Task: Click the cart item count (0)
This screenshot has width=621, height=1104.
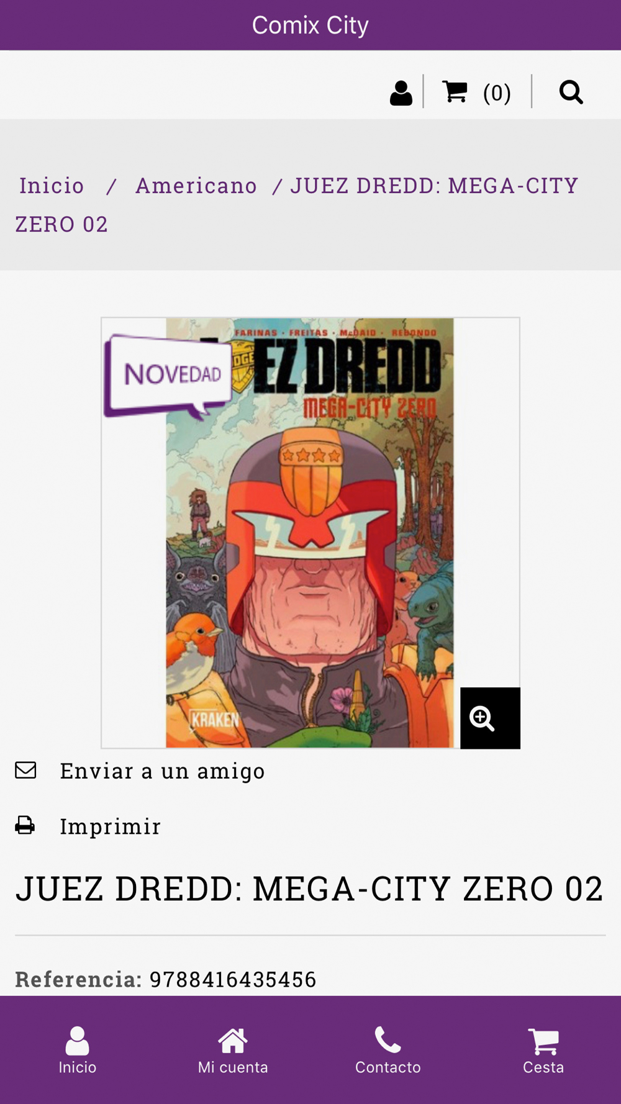Action: tap(497, 93)
